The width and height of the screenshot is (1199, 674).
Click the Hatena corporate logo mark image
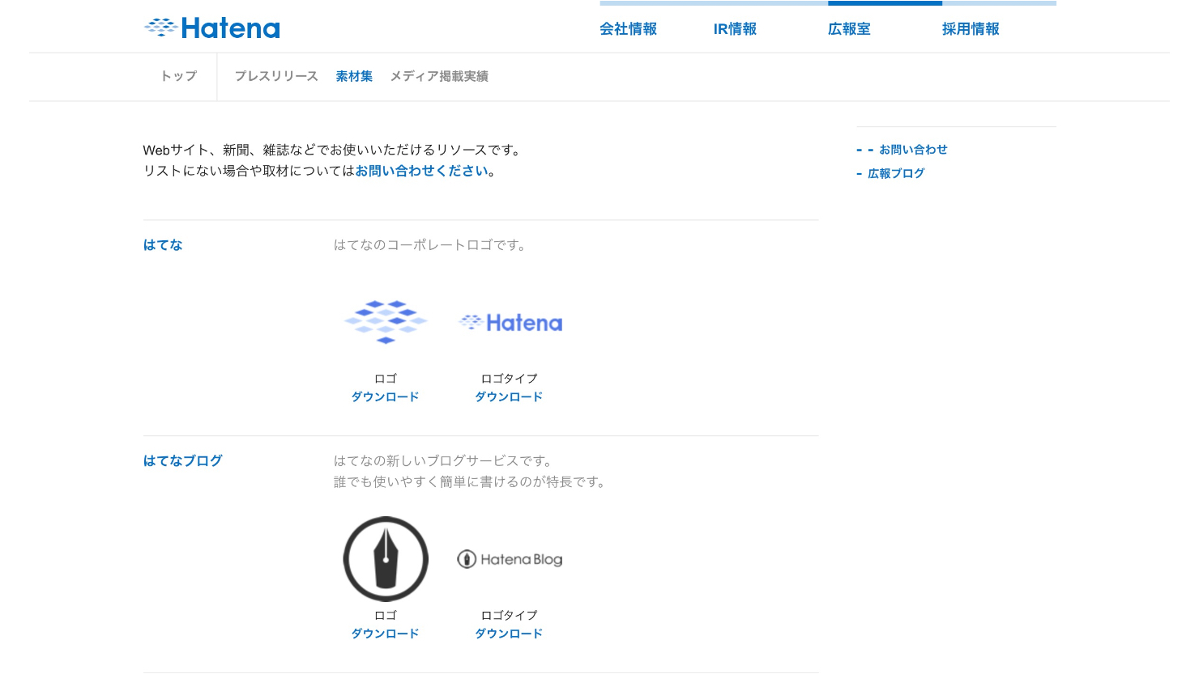386,322
